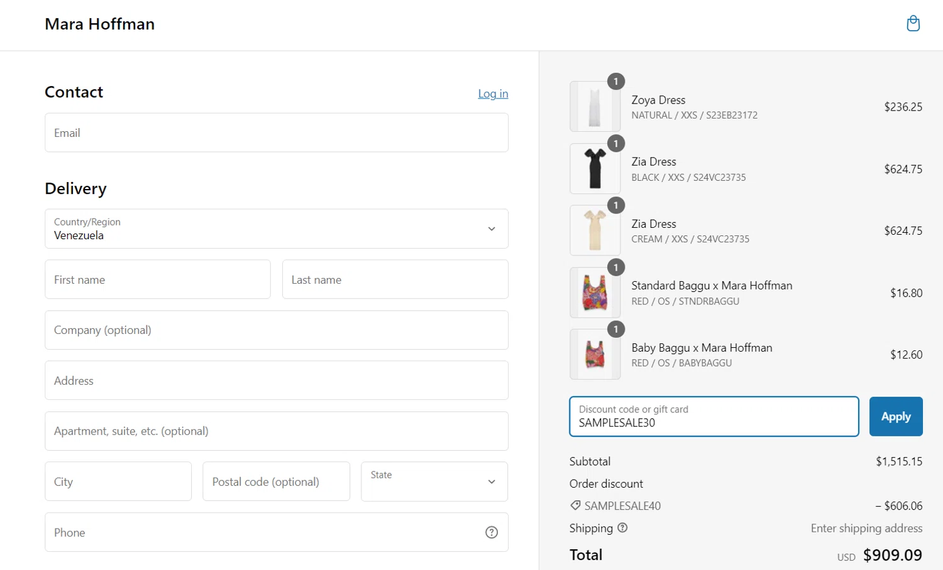
Task: Click the Apply discount button
Action: coord(896,416)
